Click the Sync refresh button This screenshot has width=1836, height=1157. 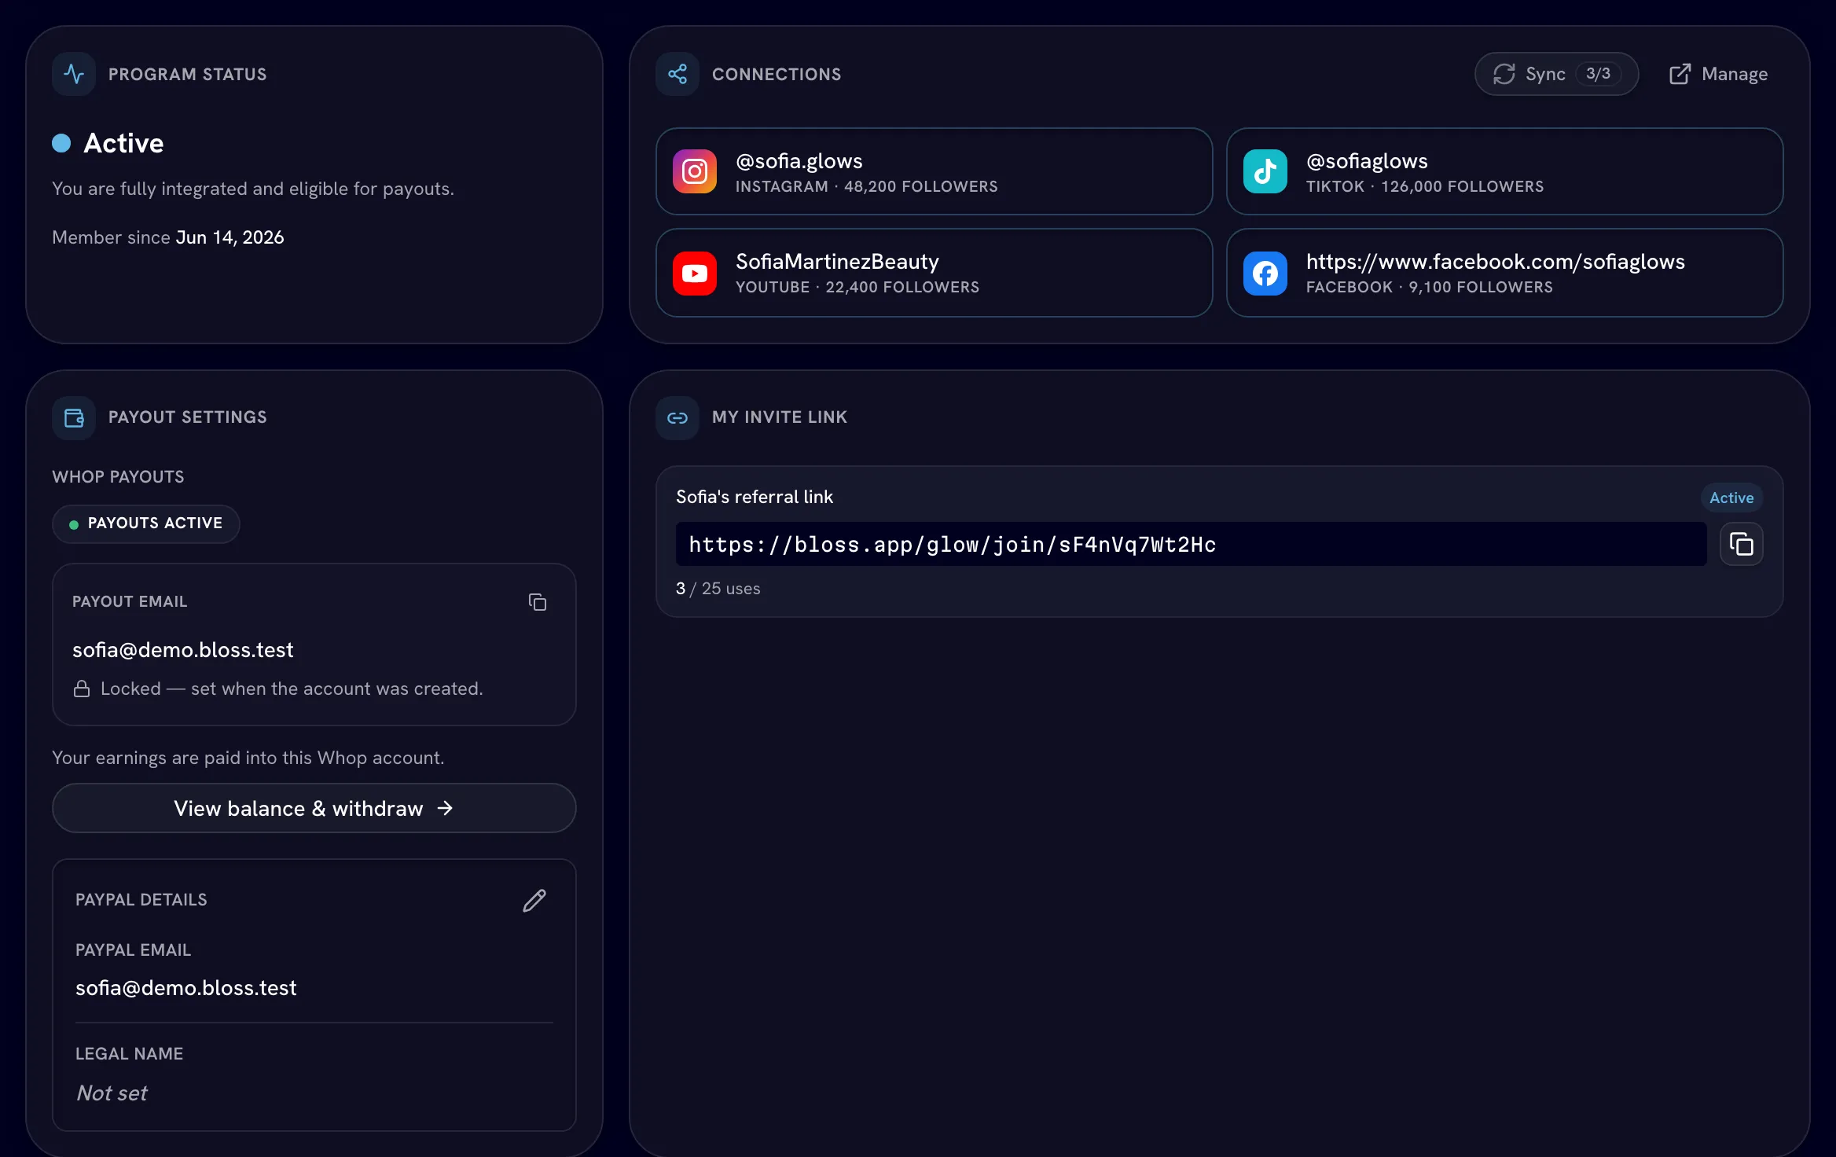point(1556,74)
